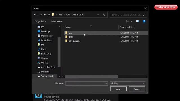Sort by the Date modified column
Screen dimensions: 180x101
[x=127, y=27]
